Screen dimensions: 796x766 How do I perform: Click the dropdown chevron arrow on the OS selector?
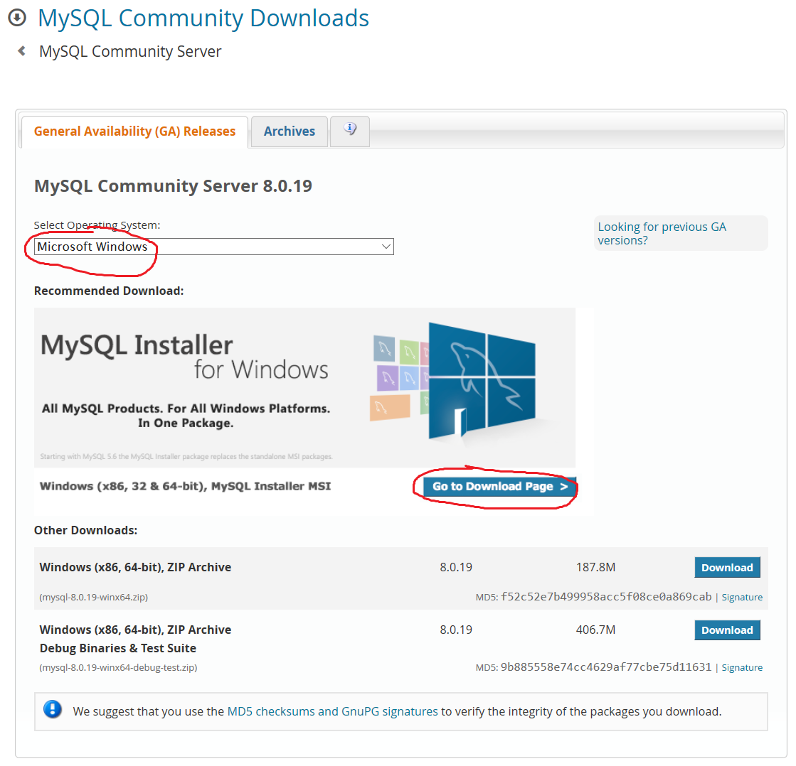386,247
